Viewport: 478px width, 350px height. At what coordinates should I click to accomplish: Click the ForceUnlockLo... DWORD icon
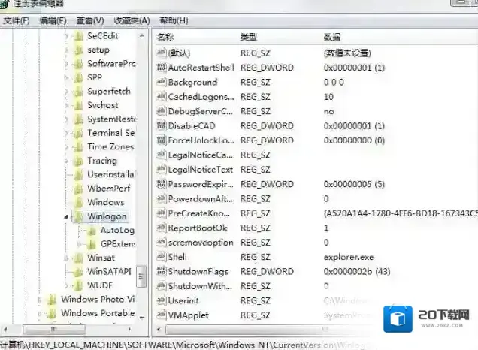tap(161, 140)
